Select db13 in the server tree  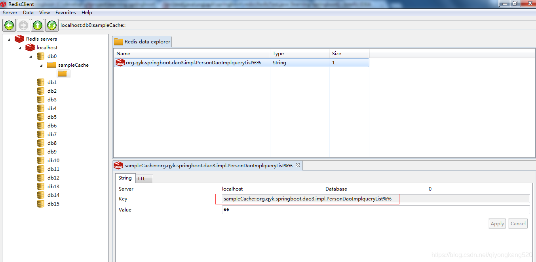click(53, 186)
